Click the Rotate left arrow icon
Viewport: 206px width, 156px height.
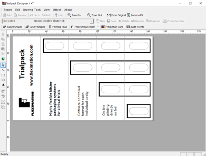[x=3, y=96]
